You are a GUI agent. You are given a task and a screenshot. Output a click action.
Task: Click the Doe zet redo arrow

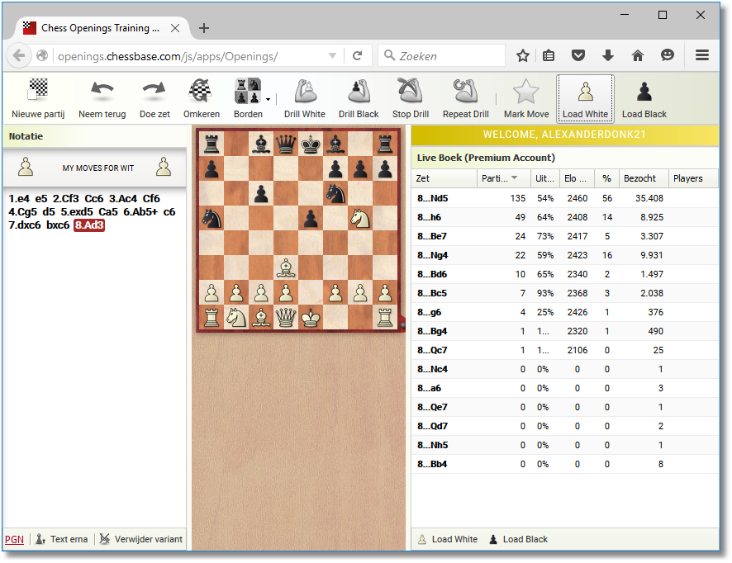(x=153, y=98)
